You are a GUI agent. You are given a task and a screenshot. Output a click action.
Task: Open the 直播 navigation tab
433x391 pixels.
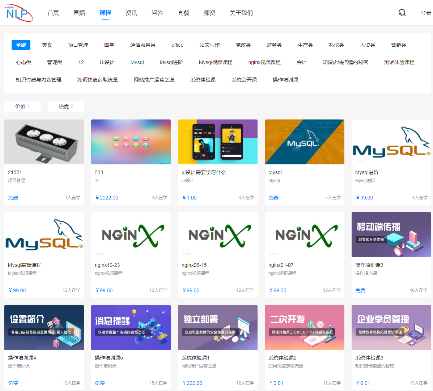point(79,13)
